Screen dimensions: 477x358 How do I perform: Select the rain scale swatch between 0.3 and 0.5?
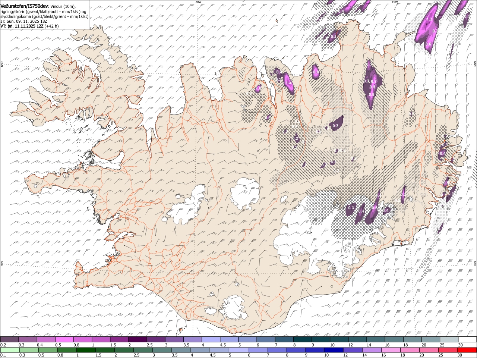tap(29, 350)
